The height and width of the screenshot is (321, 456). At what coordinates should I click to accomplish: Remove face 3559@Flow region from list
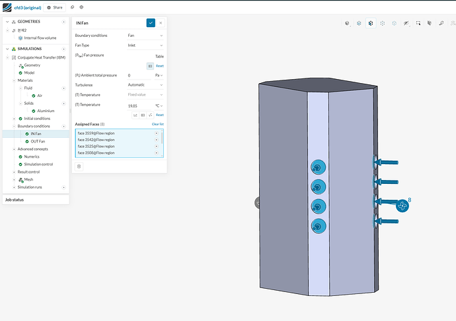point(156,133)
